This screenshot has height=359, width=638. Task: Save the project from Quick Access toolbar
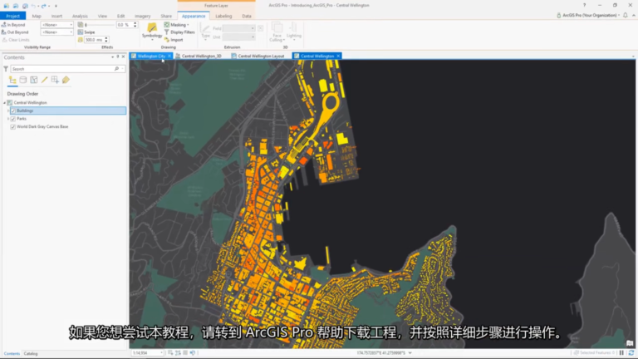pos(25,6)
